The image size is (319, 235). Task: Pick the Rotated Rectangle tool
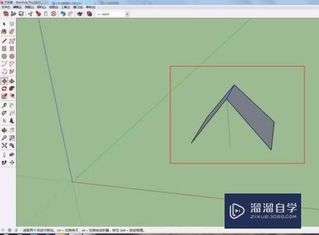point(11,49)
